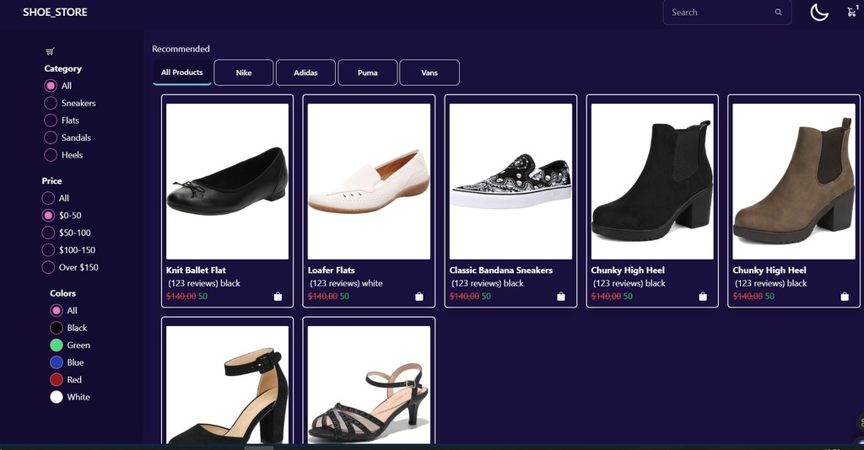Select the Over $150 price option
The image size is (864, 450).
pos(48,267)
